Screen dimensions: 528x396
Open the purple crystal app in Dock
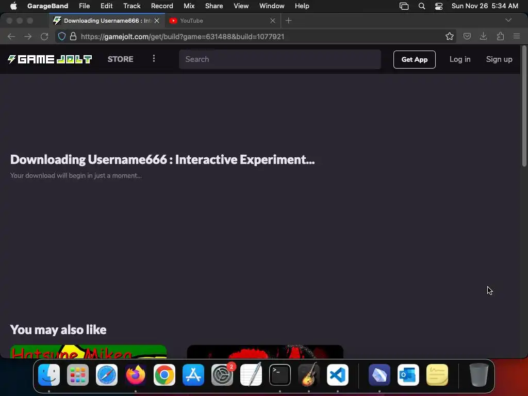pyautogui.click(x=379, y=375)
